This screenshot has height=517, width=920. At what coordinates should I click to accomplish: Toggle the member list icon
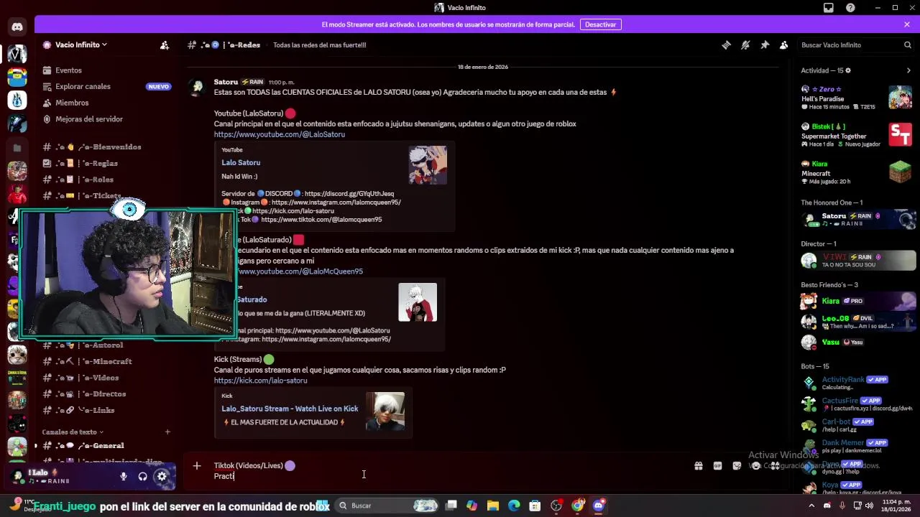click(784, 45)
